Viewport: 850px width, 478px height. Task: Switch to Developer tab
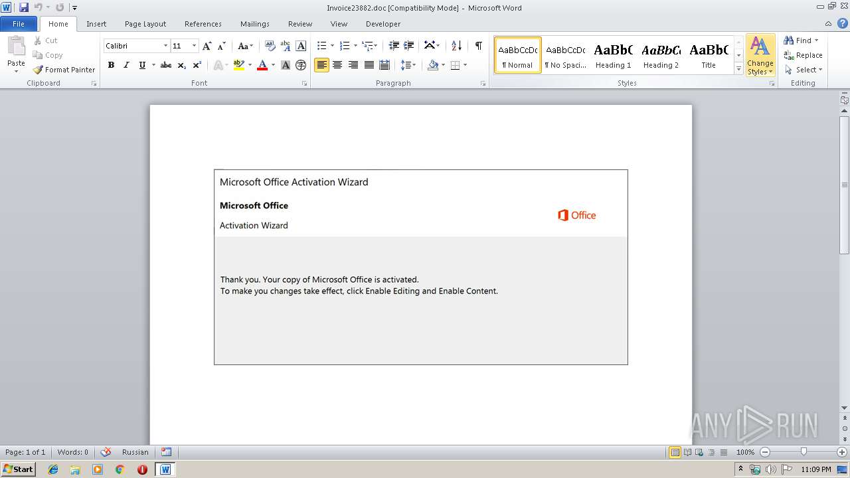click(383, 24)
